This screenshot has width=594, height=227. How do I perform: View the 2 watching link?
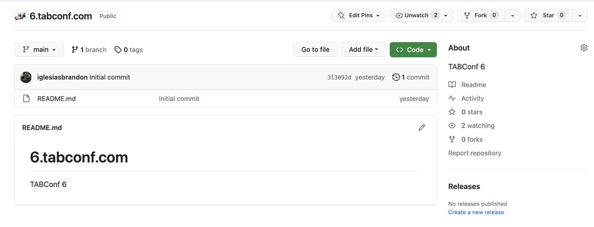[471, 126]
